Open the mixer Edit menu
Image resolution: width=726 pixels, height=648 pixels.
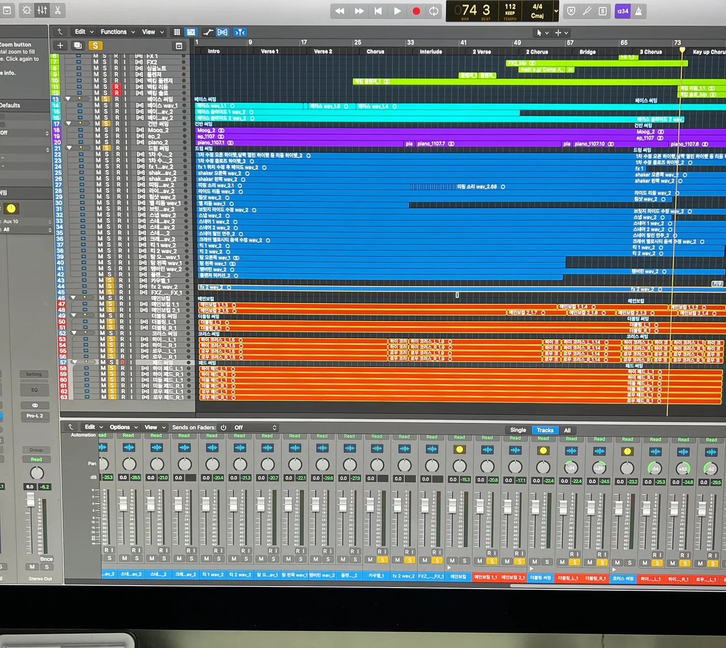click(x=94, y=427)
